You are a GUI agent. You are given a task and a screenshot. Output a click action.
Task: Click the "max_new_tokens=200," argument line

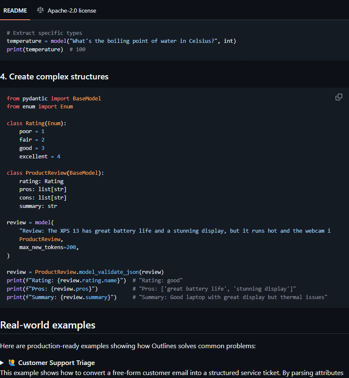pyautogui.click(x=49, y=247)
